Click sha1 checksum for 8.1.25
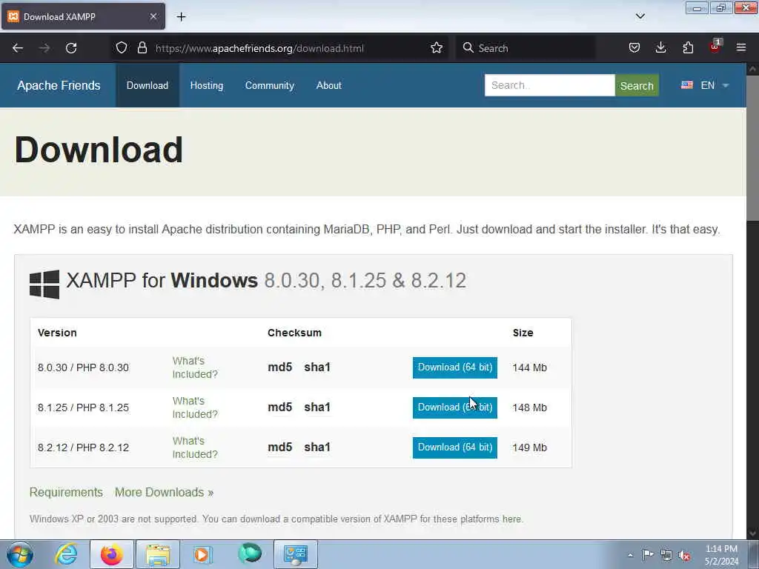The height and width of the screenshot is (569, 759). pyautogui.click(x=317, y=407)
